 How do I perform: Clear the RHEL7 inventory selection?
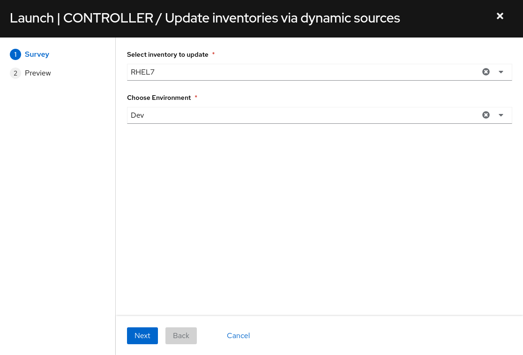click(x=486, y=72)
